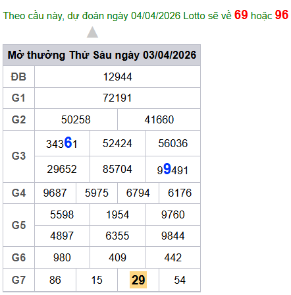
Task: Select G3 result 29652
Action: 62,169
